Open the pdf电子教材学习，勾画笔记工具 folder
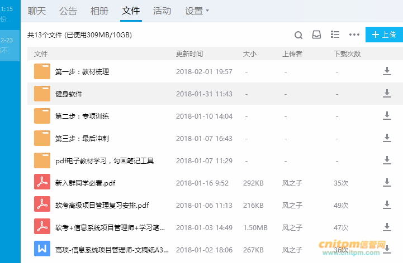This screenshot has width=403, height=263. coord(104,161)
